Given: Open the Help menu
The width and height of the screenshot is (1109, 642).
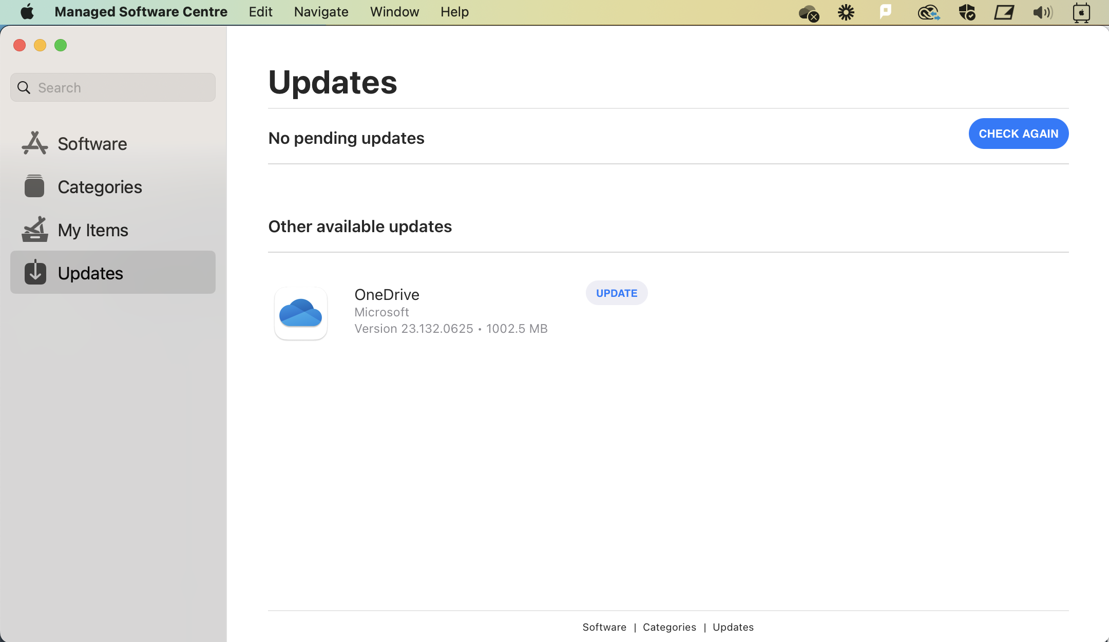Looking at the screenshot, I should pyautogui.click(x=454, y=12).
